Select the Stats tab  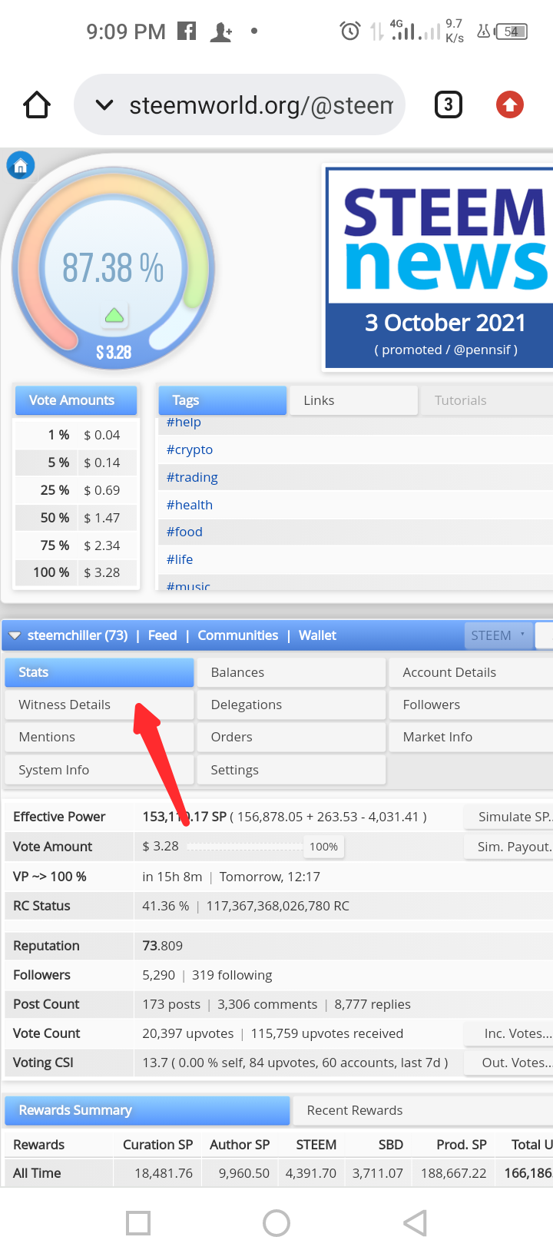coord(99,672)
